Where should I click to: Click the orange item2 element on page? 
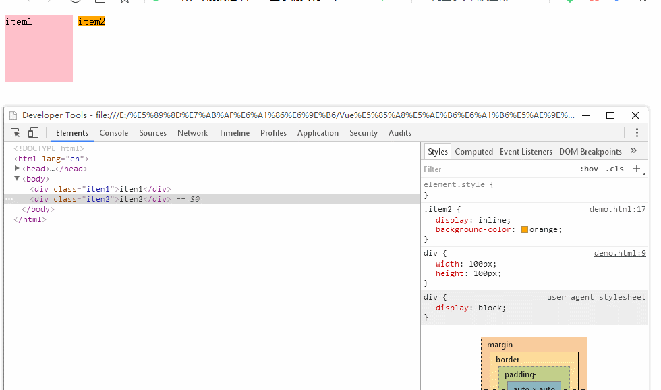92,22
